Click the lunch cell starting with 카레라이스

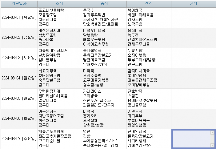[x=104, y=98]
